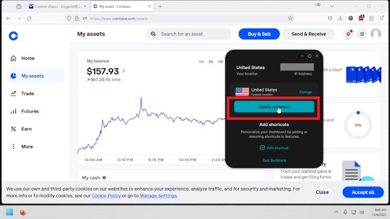Open the Manage Settings link
This screenshot has width=390, height=219.
point(158,196)
